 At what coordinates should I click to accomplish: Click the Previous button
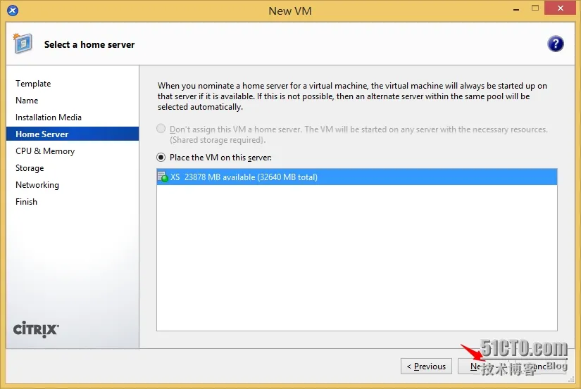[x=426, y=366]
